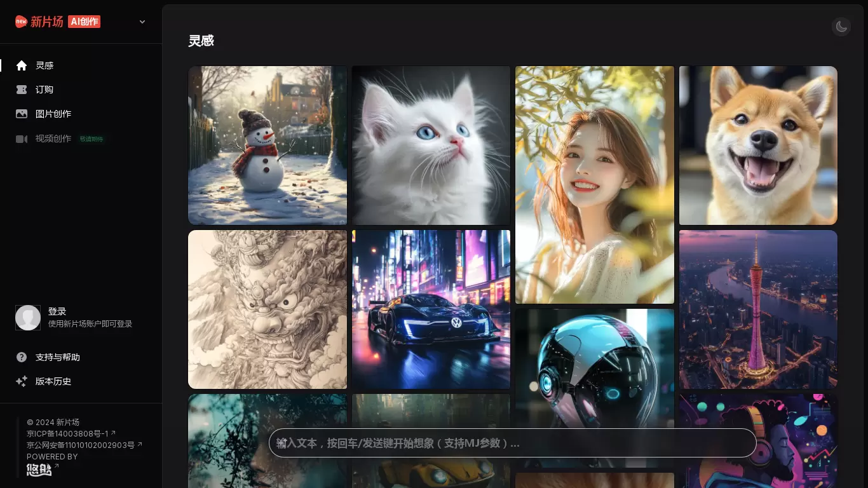The width and height of the screenshot is (868, 488).
Task: Open the Shiba Inu dog thumbnail
Action: pyautogui.click(x=758, y=146)
